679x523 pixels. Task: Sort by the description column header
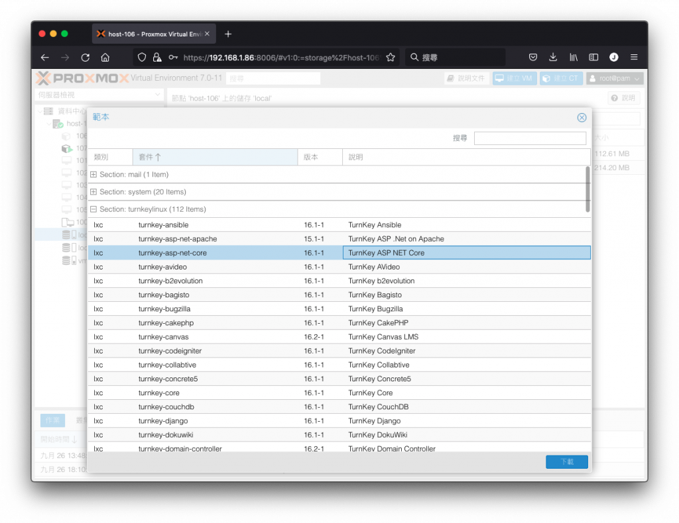tap(466, 158)
